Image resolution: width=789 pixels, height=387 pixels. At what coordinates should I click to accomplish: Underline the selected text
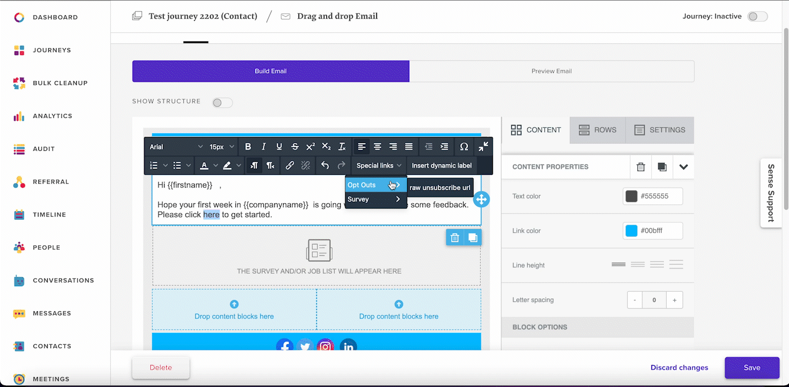pos(279,147)
